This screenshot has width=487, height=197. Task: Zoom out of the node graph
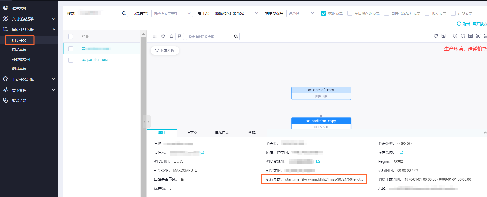(x=463, y=36)
